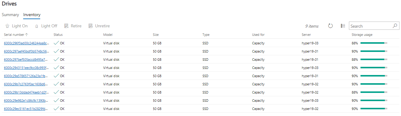The width and height of the screenshot is (401, 116).
Task: Sort by the Status column header
Action: point(58,35)
